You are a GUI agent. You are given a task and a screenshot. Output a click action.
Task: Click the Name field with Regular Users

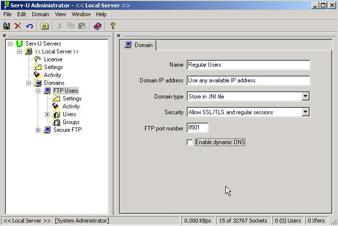(248, 65)
